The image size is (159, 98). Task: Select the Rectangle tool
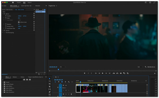[50, 95]
